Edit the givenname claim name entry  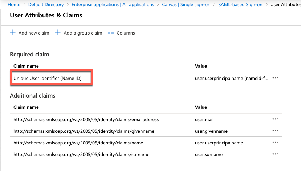84,131
